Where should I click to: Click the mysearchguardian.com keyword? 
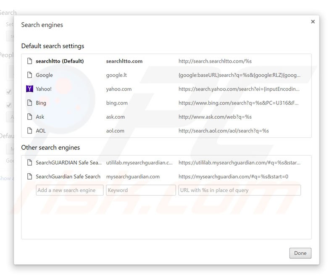(133, 177)
